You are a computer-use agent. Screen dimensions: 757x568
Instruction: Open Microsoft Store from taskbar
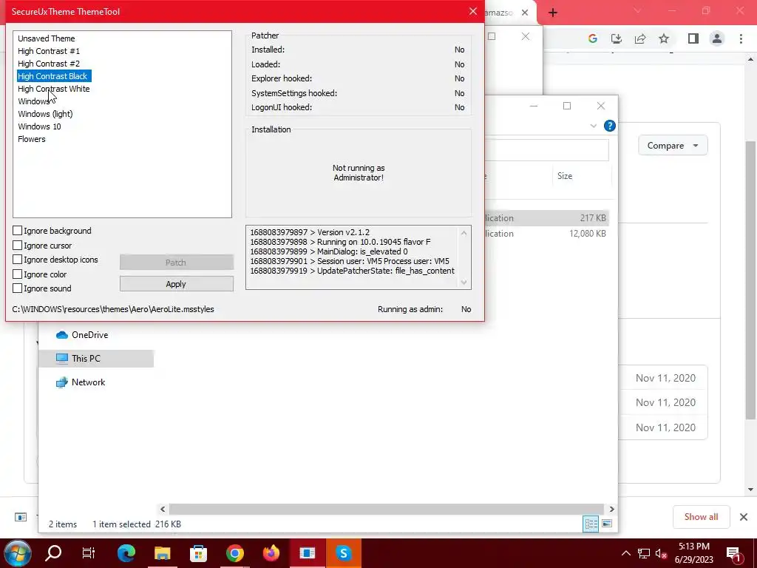click(198, 553)
